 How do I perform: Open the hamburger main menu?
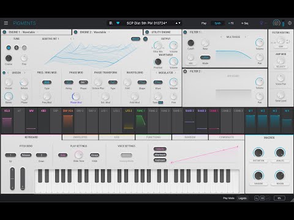coord(6,23)
